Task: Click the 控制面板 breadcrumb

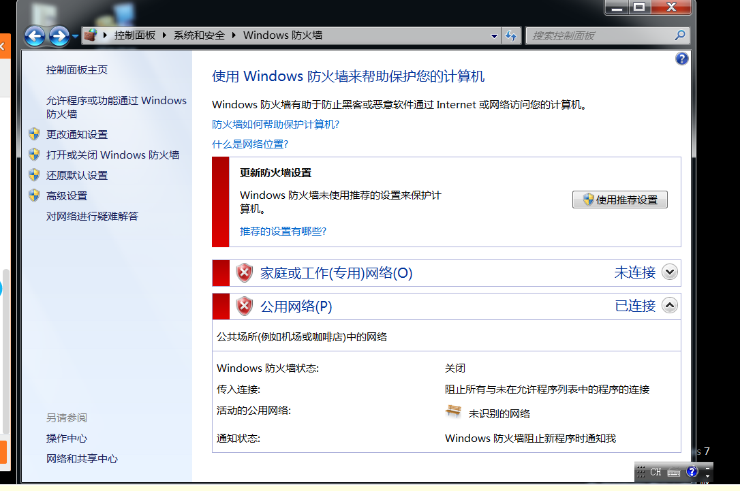Action: (135, 35)
